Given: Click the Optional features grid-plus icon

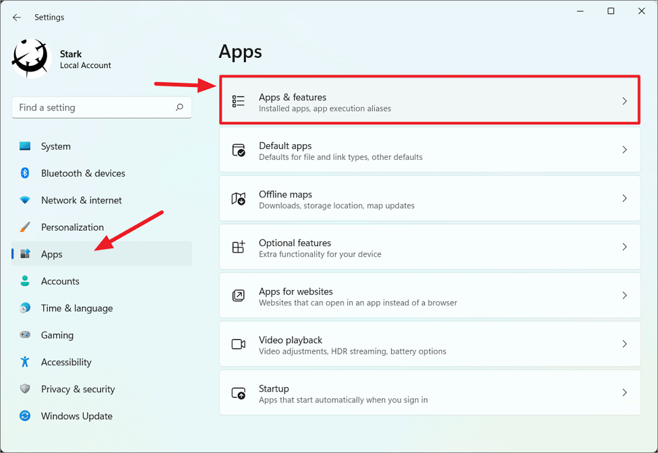Looking at the screenshot, I should point(239,247).
